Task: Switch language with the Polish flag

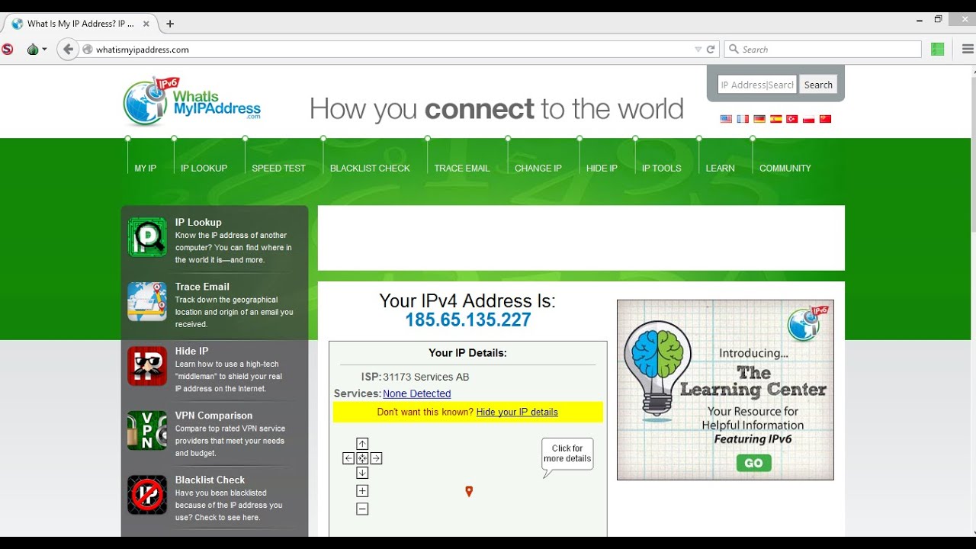Action: (x=809, y=119)
